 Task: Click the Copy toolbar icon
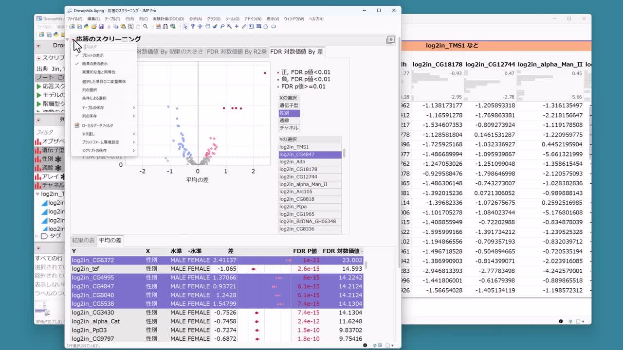point(115,26)
